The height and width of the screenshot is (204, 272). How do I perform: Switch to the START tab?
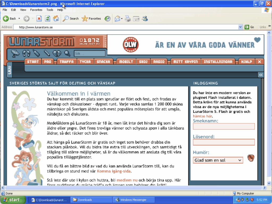33,62
